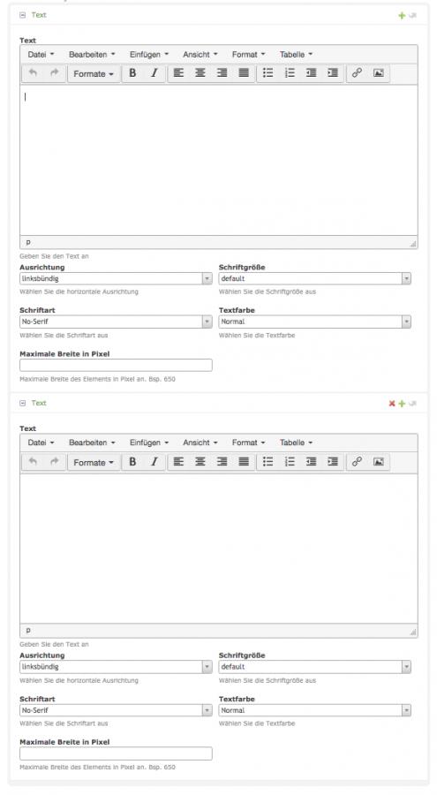Insert image in the second editor

pos(378,461)
